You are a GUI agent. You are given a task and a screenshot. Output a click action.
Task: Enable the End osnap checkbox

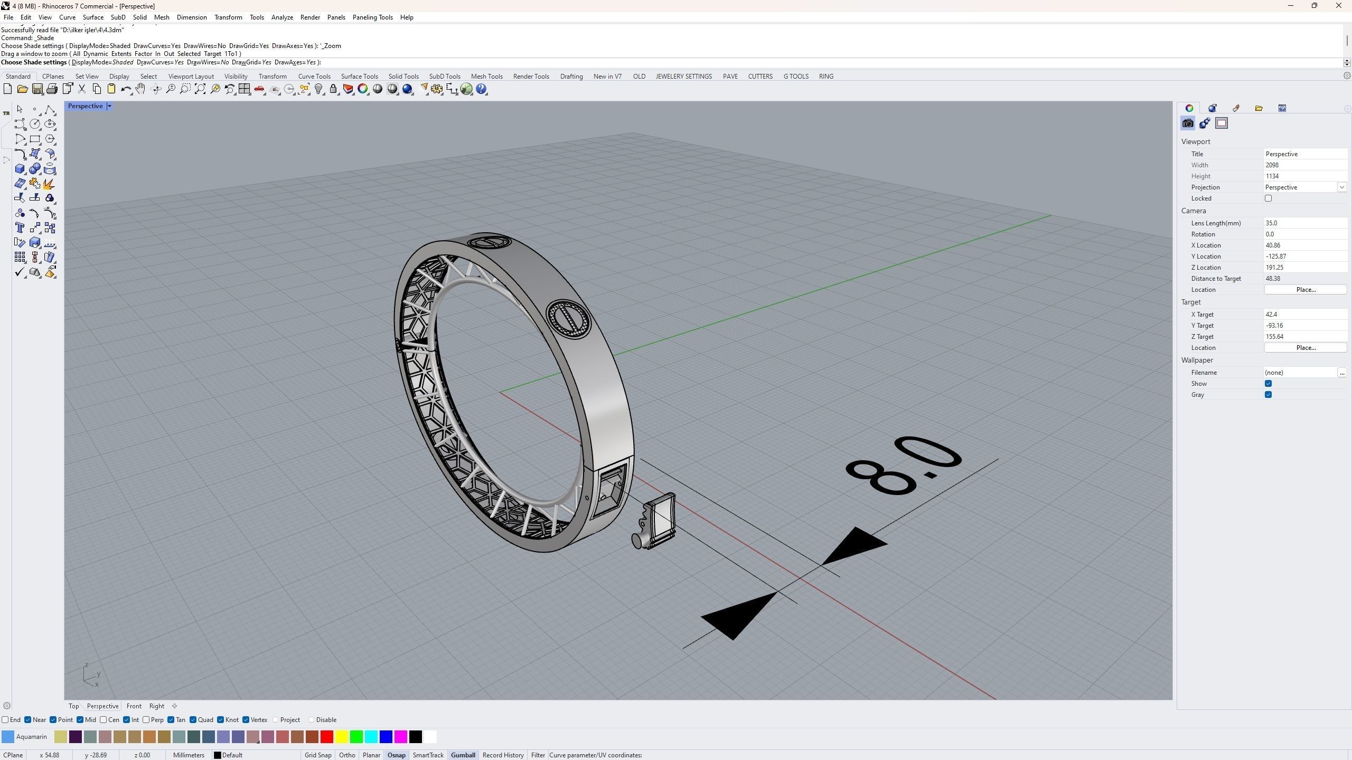click(5, 720)
